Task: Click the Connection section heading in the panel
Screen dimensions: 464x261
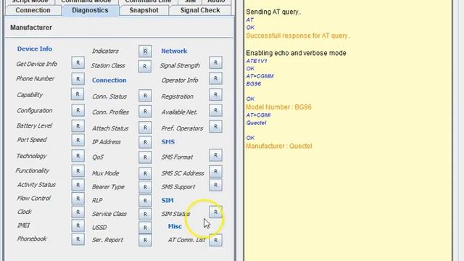Action: 109,80
